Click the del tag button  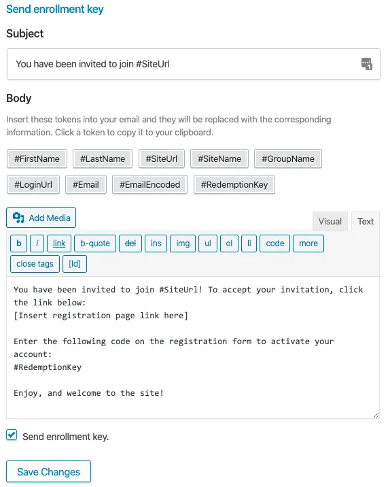click(130, 244)
